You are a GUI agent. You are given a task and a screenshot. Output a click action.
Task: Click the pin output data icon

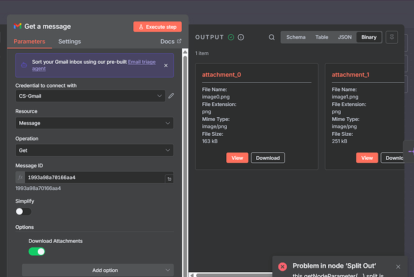392,37
